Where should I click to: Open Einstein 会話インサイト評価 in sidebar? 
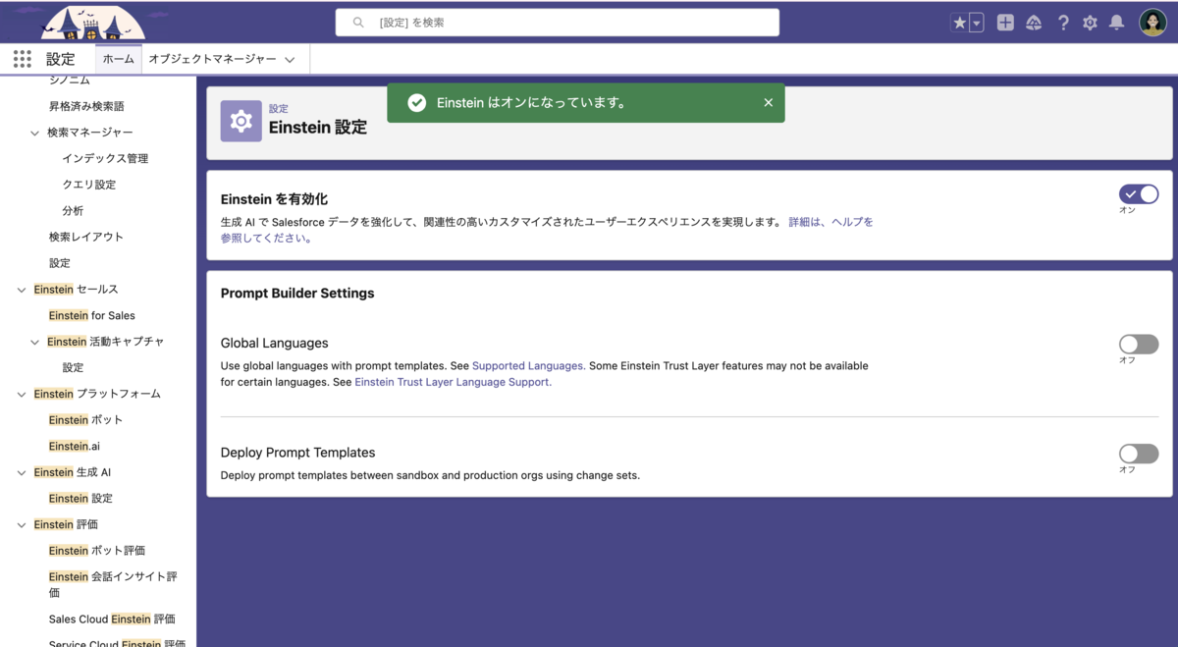click(x=113, y=584)
